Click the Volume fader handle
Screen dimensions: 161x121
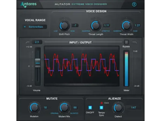pyautogui.click(x=38, y=63)
